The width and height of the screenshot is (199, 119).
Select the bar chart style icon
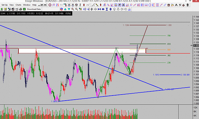tap(80, 5)
